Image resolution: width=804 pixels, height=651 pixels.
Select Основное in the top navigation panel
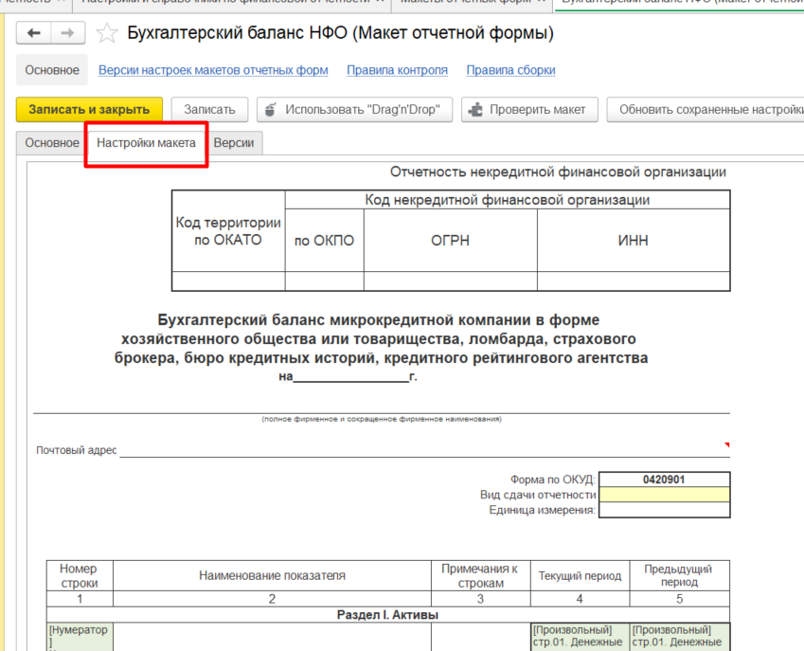coord(52,70)
